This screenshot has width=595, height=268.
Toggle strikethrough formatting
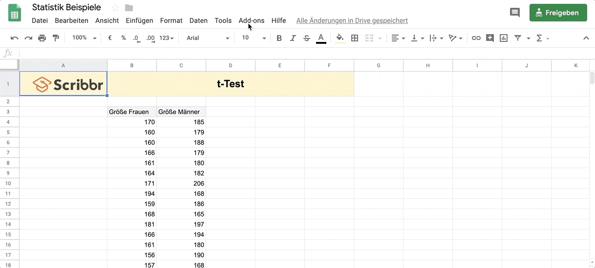click(307, 38)
